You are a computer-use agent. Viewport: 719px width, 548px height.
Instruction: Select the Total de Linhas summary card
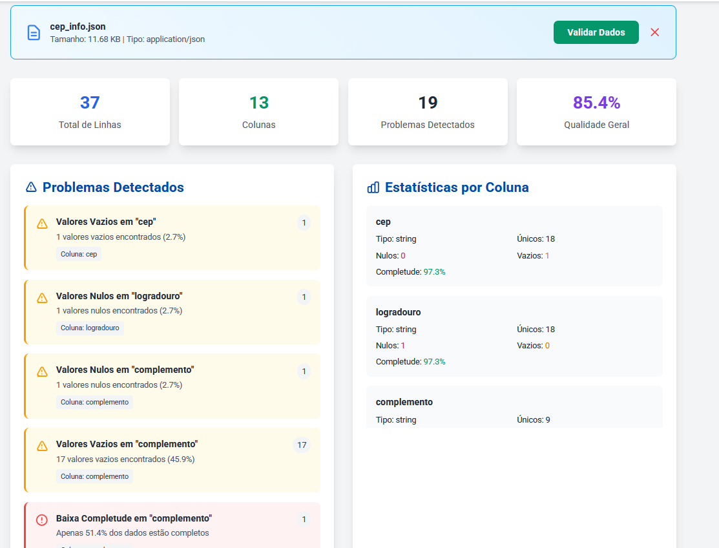pos(90,112)
